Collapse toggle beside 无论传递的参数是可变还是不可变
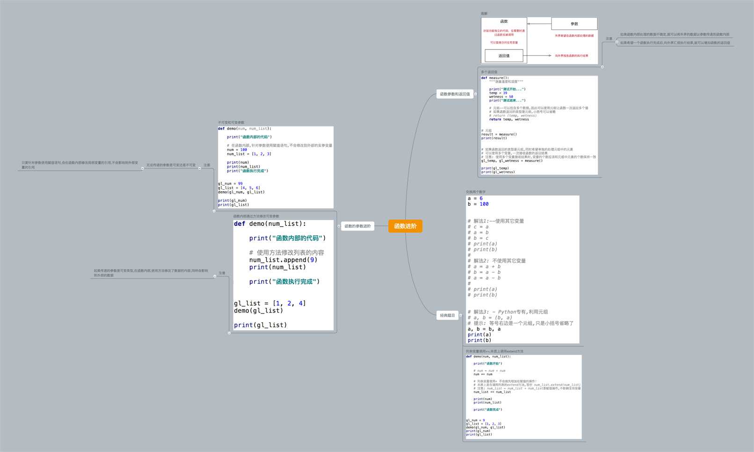Screen dimensions: 754x452 tap(143, 168)
